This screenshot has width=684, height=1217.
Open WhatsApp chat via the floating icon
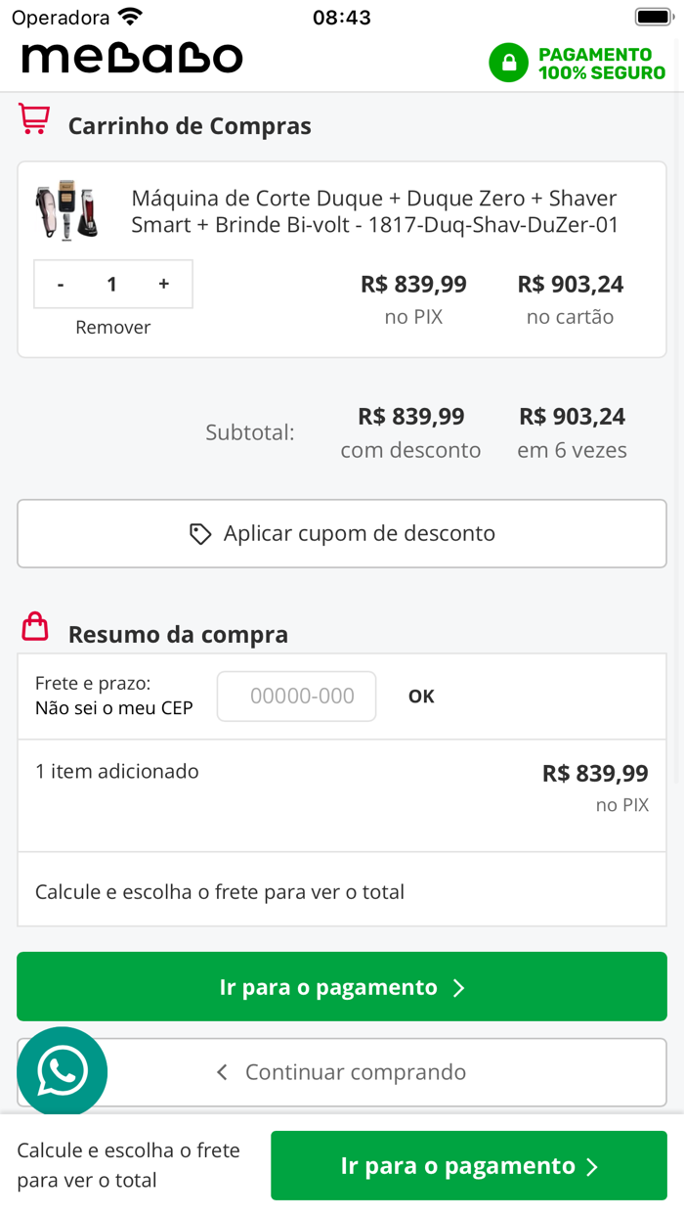62,1072
